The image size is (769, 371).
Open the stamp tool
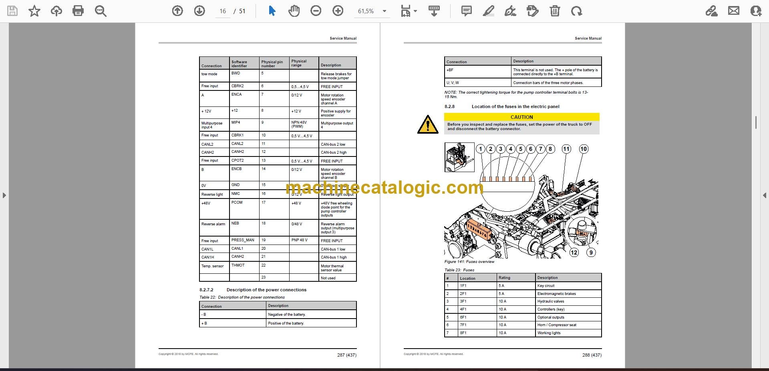click(533, 11)
